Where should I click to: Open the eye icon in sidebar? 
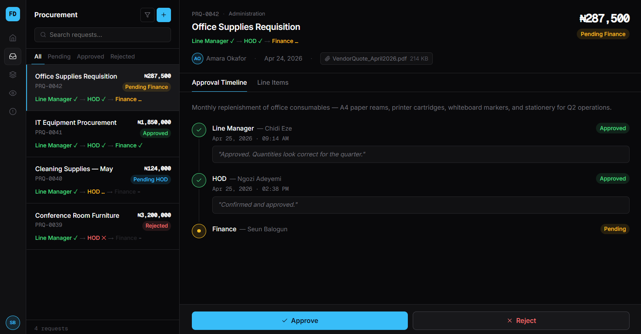[13, 93]
